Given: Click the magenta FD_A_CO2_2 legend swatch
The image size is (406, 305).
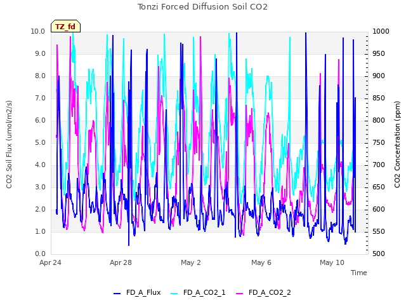Looking at the screenshot, I should coord(240,294).
